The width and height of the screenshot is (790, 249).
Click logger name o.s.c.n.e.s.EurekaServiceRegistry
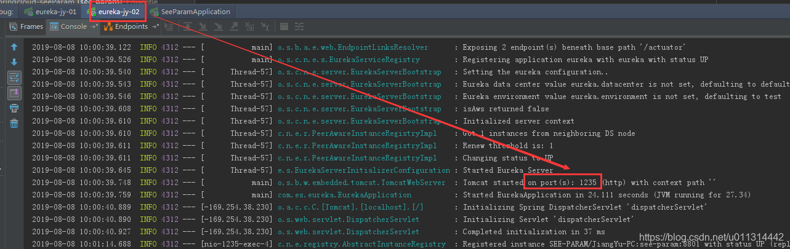coord(349,60)
